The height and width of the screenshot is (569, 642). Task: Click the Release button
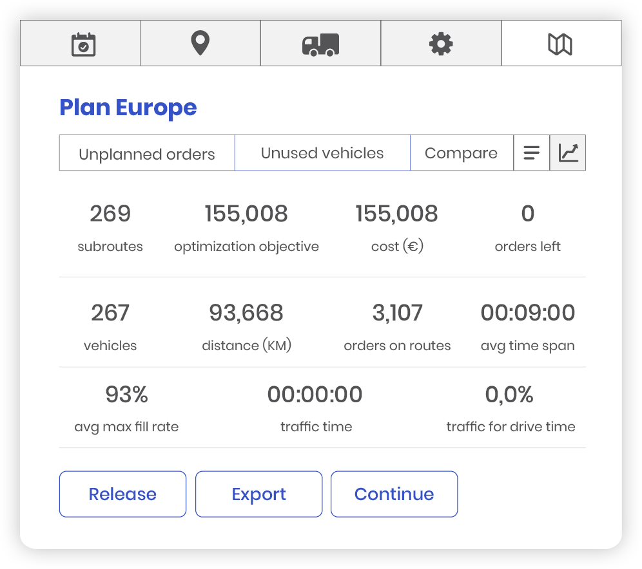click(x=122, y=494)
